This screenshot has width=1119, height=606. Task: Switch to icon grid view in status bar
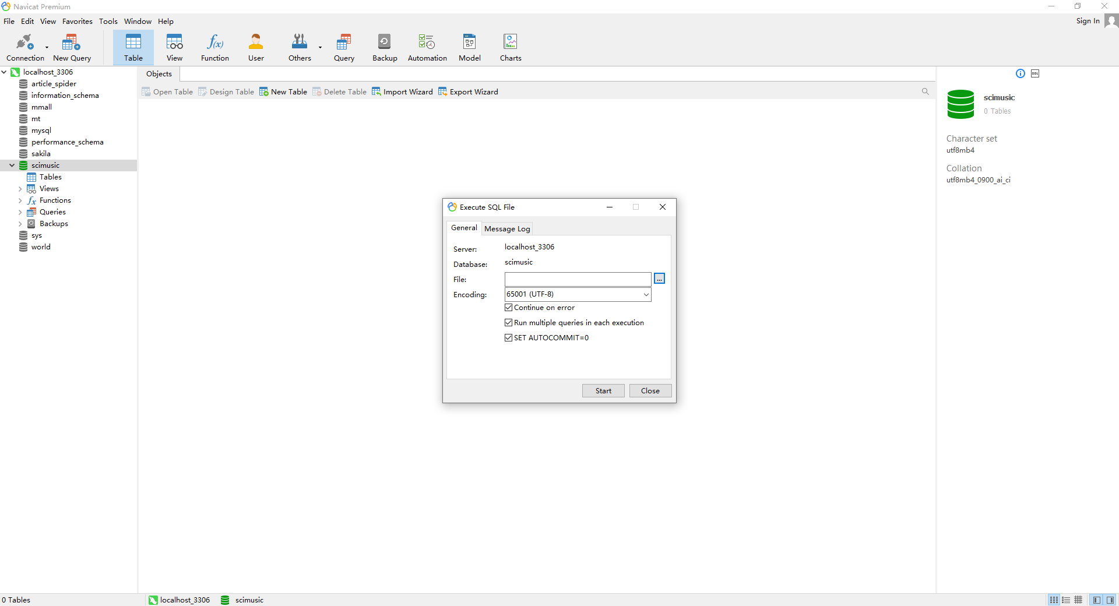(1054, 600)
